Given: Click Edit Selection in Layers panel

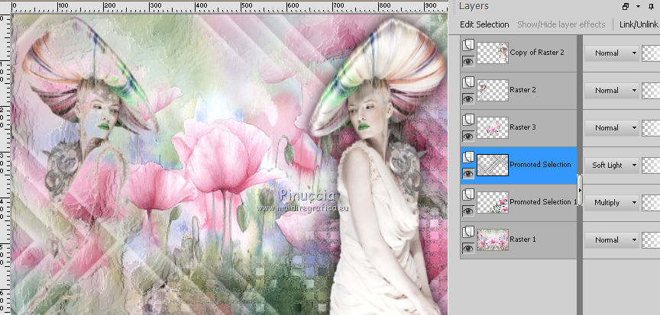Looking at the screenshot, I should (x=484, y=24).
